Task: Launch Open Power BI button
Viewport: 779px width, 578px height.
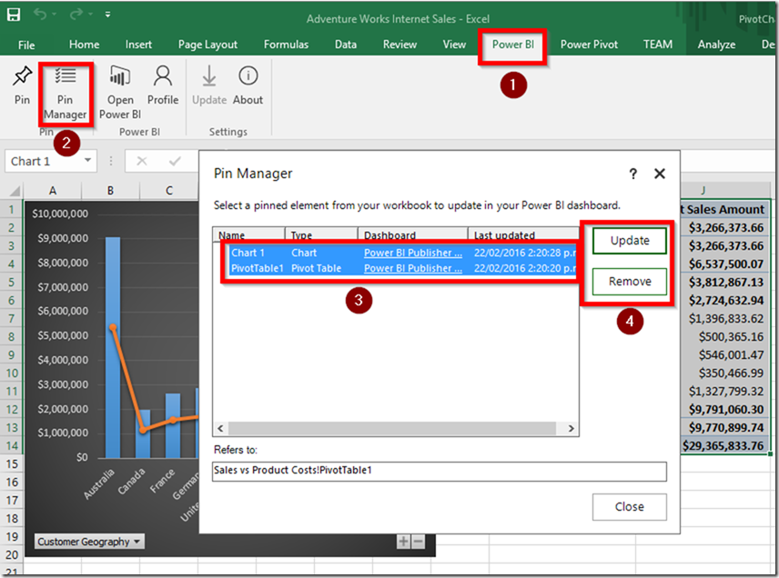Action: coord(120,93)
